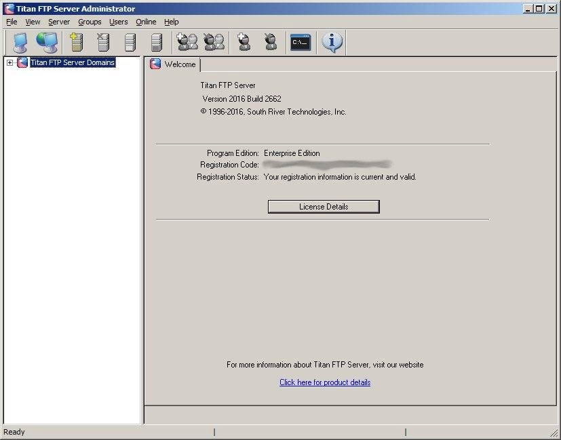Select Titan FTP Server Domains tree item
The image size is (561, 440).
[73, 62]
